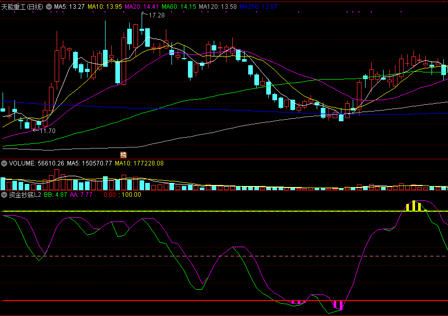Select the MA20: 14.41 indicator label
Viewport: 448px width, 316px height.
pos(142,7)
